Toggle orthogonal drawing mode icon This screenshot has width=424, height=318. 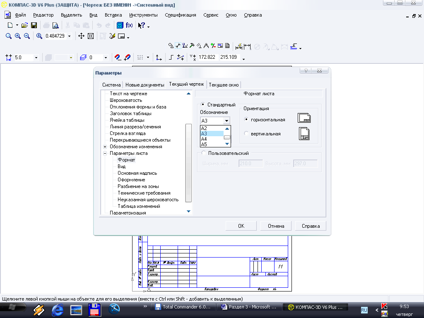[171, 57]
